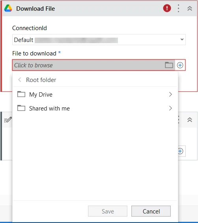Click the plus icon beside File to download
Screen dimensions: 198x223
pyautogui.click(x=180, y=65)
